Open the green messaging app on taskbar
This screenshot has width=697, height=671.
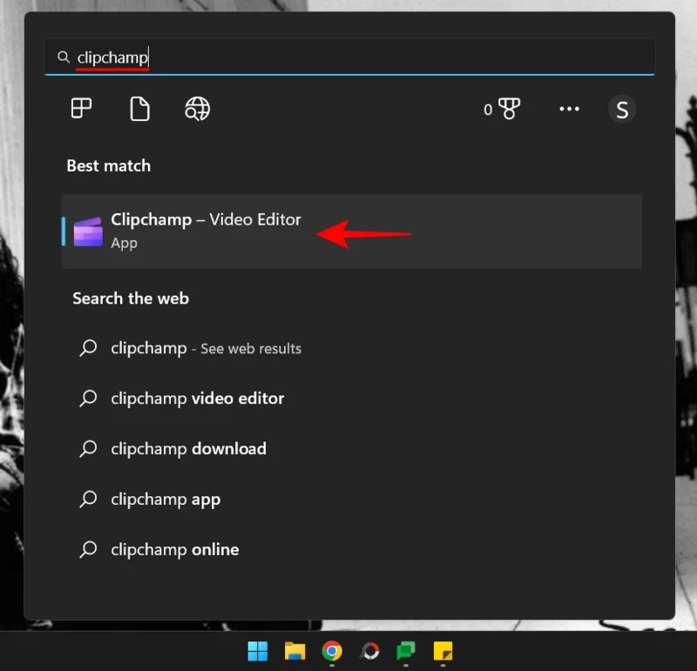pyautogui.click(x=405, y=651)
